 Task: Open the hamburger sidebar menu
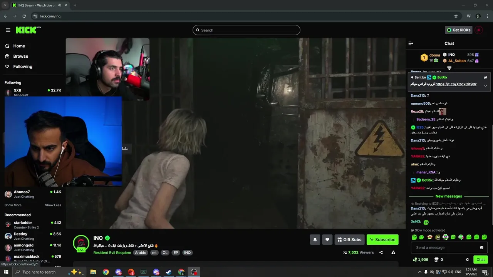coord(8,30)
